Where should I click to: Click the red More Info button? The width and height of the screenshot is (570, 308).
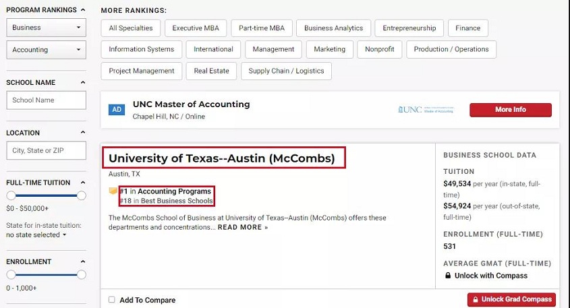[x=511, y=110]
